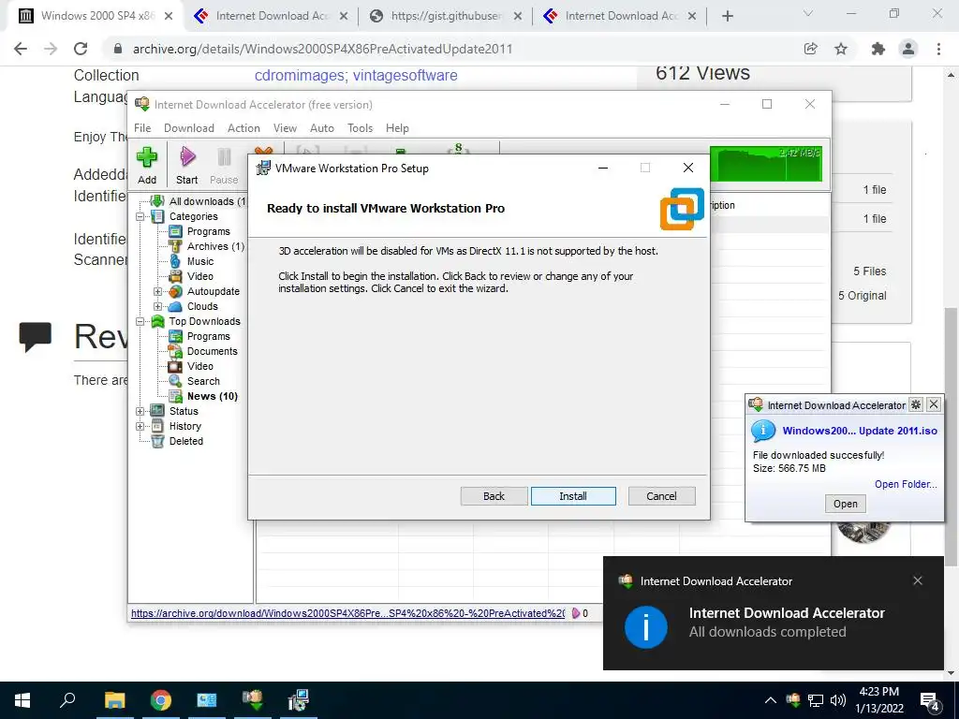Viewport: 959px width, 719px height.
Task: Bookmark this page with star icon
Action: click(841, 49)
